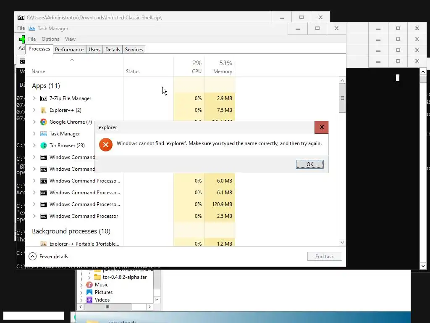Screen dimensions: 430x323
Task: Click the Task Manager scroll up arrow
Action: tap(342, 80)
